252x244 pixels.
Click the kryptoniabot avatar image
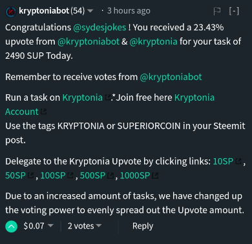click(10, 12)
